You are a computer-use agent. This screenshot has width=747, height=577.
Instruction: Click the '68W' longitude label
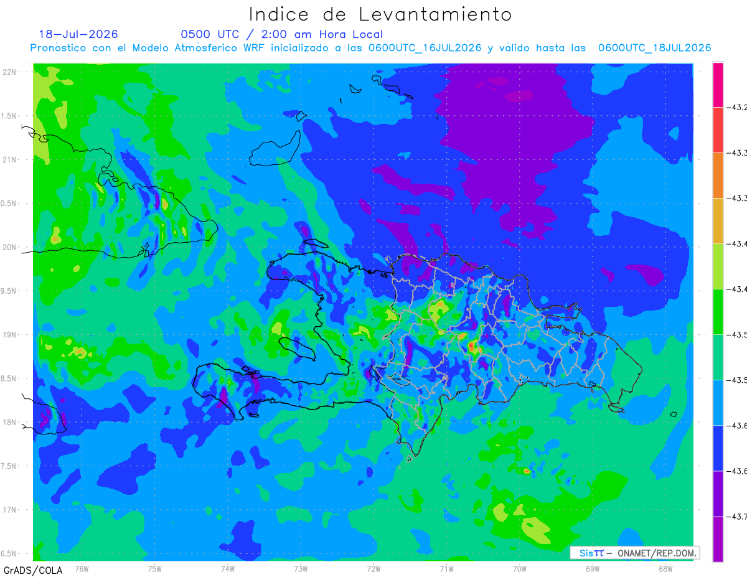click(665, 569)
